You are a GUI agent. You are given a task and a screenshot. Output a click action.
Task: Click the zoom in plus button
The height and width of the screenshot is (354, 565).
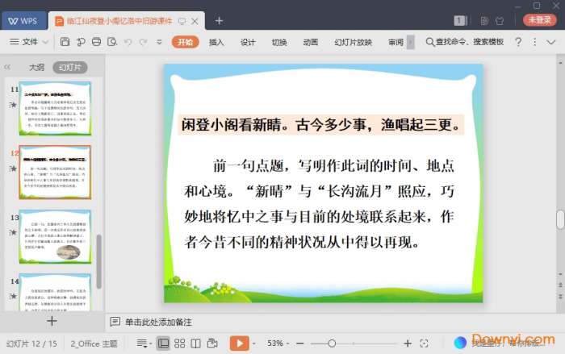click(x=408, y=344)
